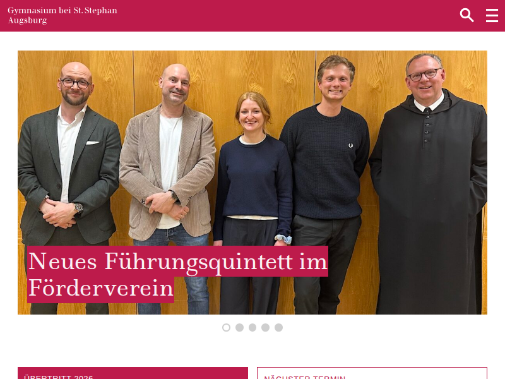
Task: Click the monk in black habit in photo
Action: click(428, 184)
